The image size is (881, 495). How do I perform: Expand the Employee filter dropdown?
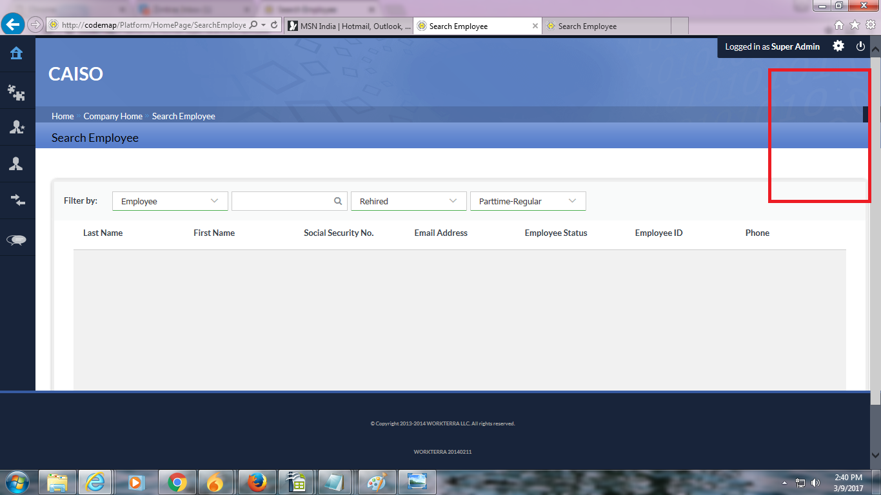click(x=170, y=201)
